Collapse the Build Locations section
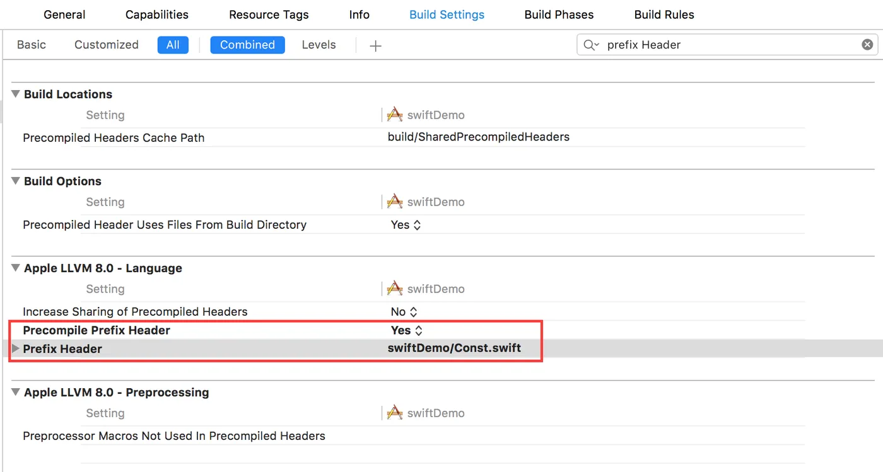Screen dimensions: 883x472 click(x=16, y=94)
